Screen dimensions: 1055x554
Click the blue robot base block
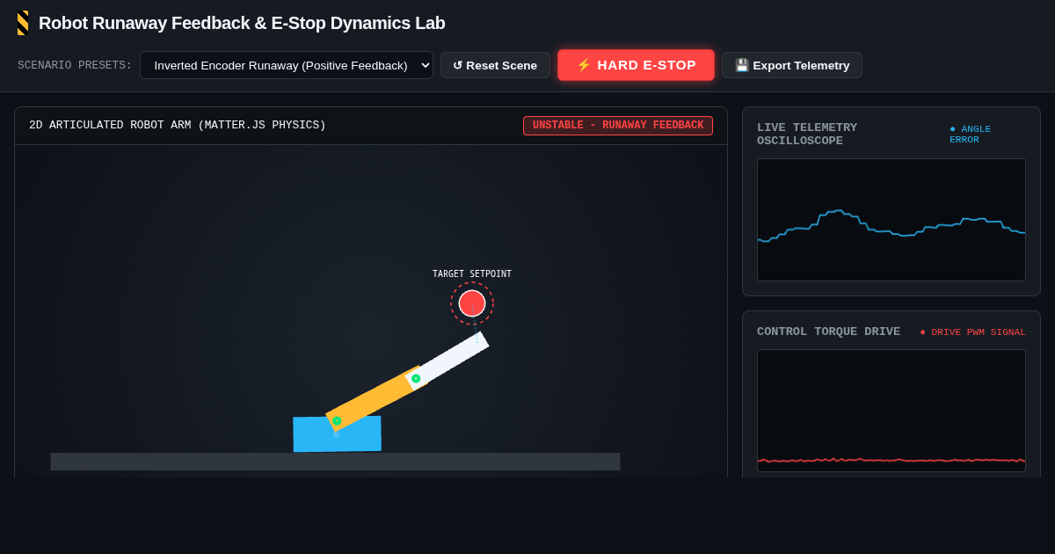[337, 434]
